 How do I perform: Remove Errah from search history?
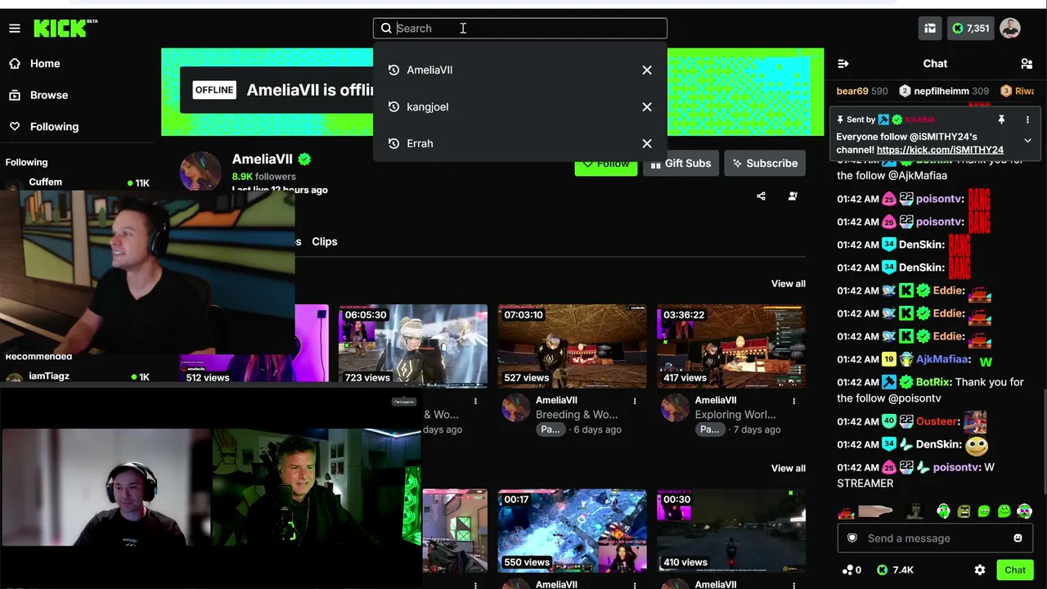click(647, 144)
